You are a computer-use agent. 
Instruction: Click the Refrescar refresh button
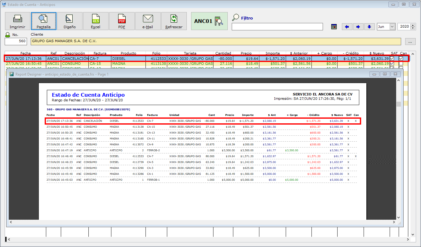[174, 21]
